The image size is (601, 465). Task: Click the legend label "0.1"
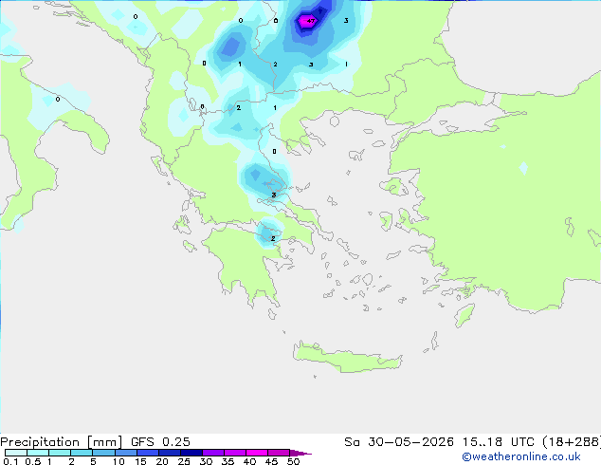tap(10, 461)
